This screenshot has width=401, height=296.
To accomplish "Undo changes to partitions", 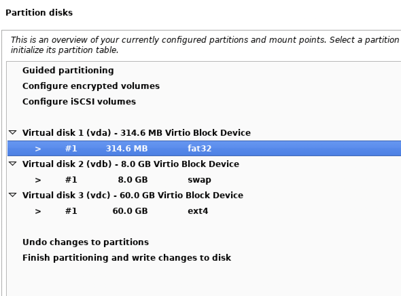I will coord(85,242).
